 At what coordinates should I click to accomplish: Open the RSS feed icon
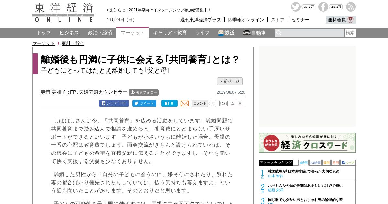tap(350, 7)
